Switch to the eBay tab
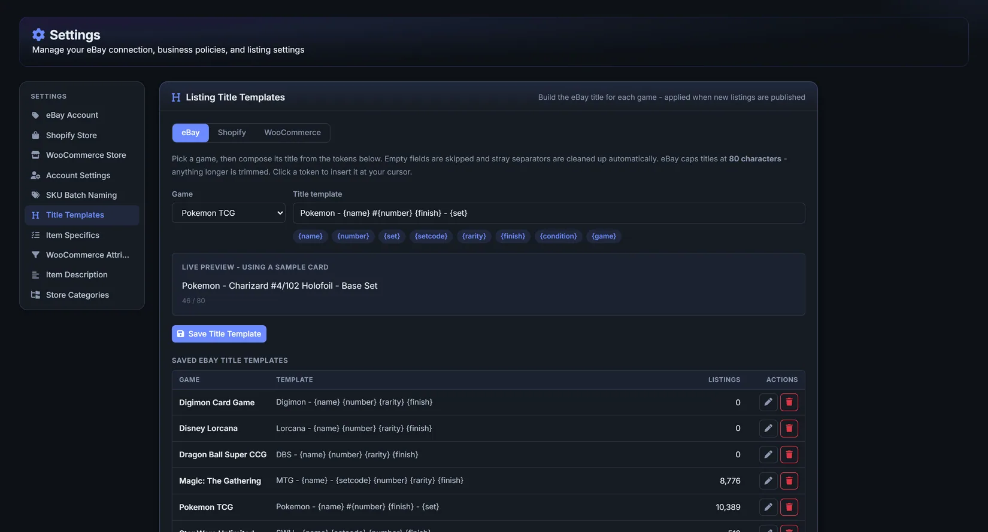This screenshot has width=988, height=532. point(190,133)
